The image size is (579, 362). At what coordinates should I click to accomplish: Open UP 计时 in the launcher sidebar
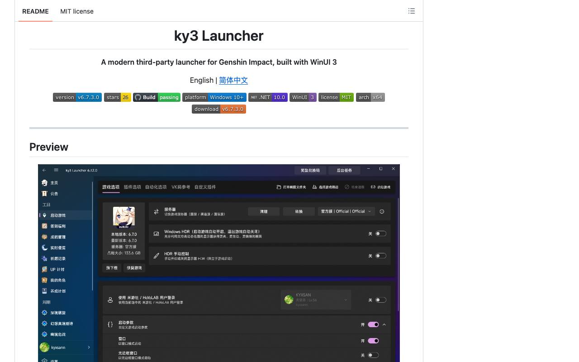[66, 270]
